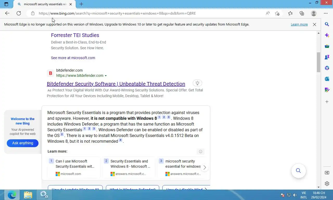Open citation 2 after 'part of the OS'
This screenshot has height=200, width=333.
(62, 134)
